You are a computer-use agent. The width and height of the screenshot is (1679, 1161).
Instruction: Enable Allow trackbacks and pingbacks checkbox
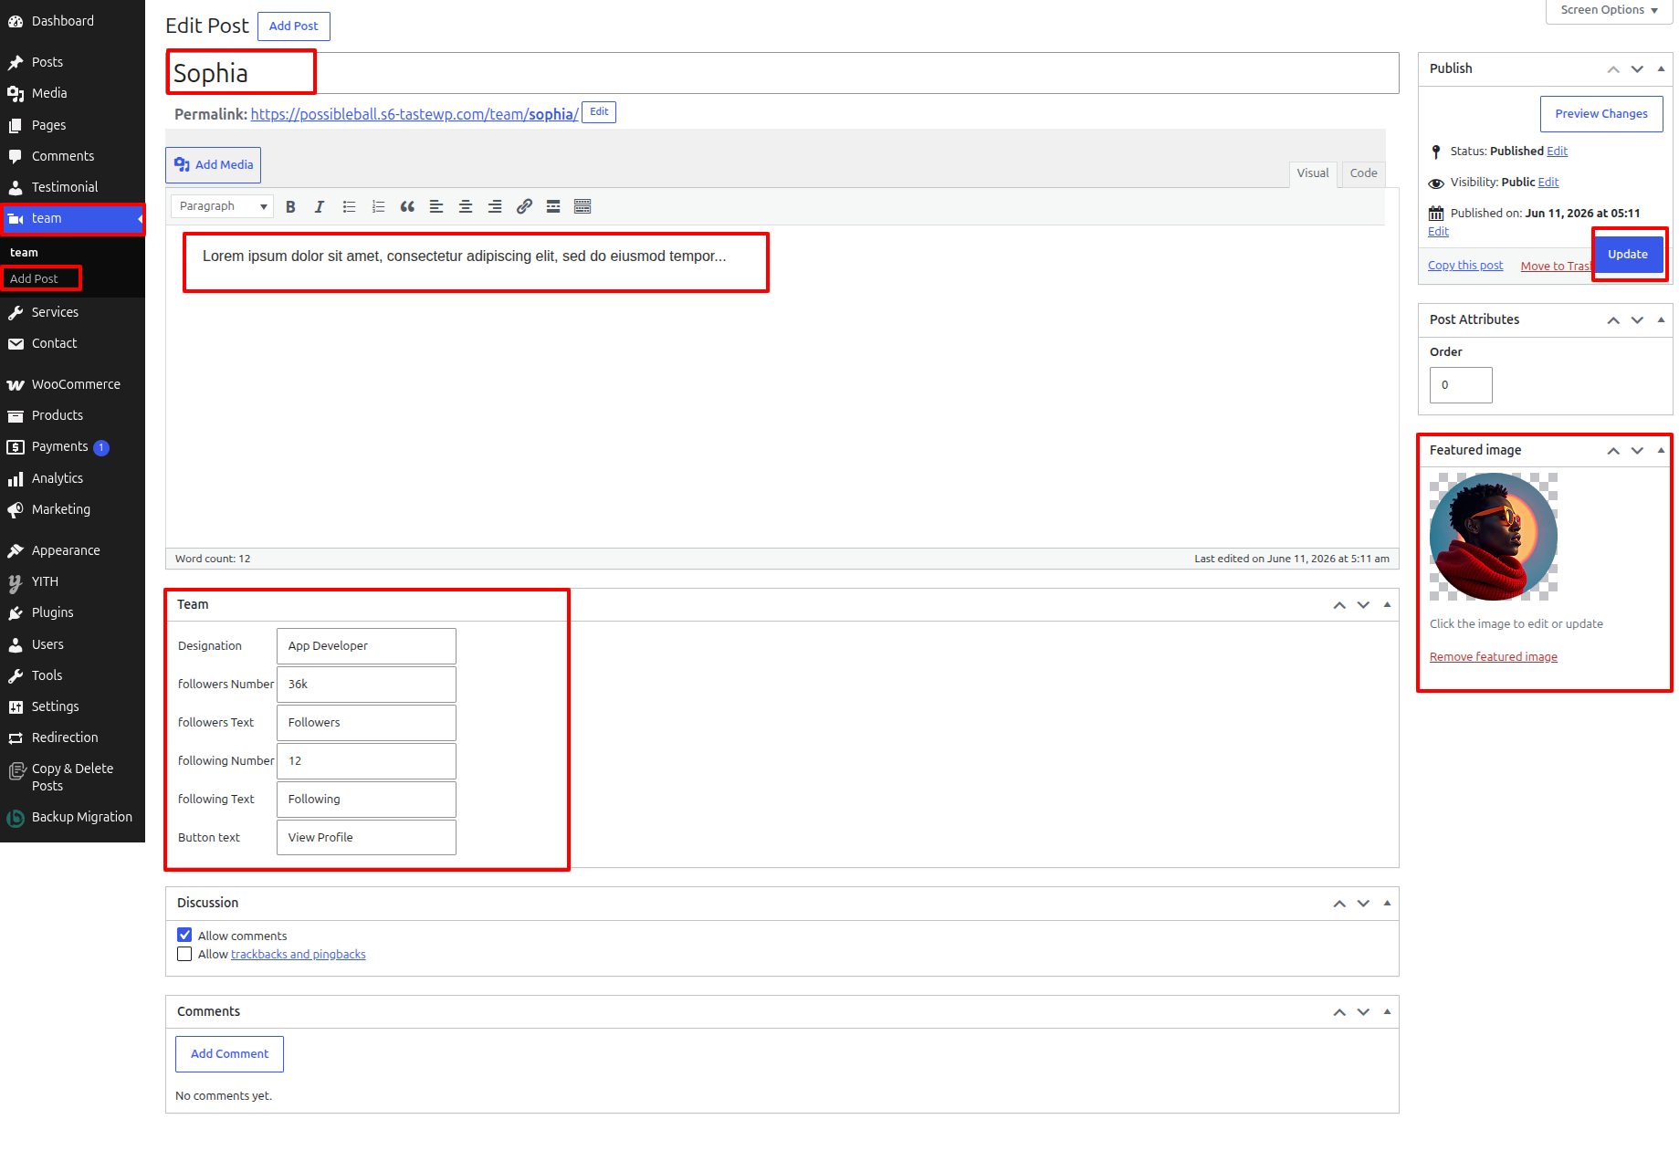pos(184,955)
